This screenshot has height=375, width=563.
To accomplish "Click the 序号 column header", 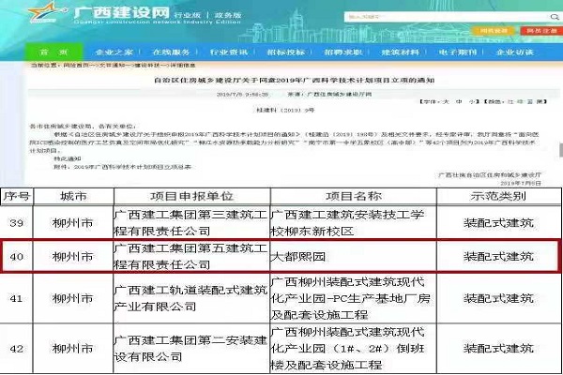I will point(17,196).
